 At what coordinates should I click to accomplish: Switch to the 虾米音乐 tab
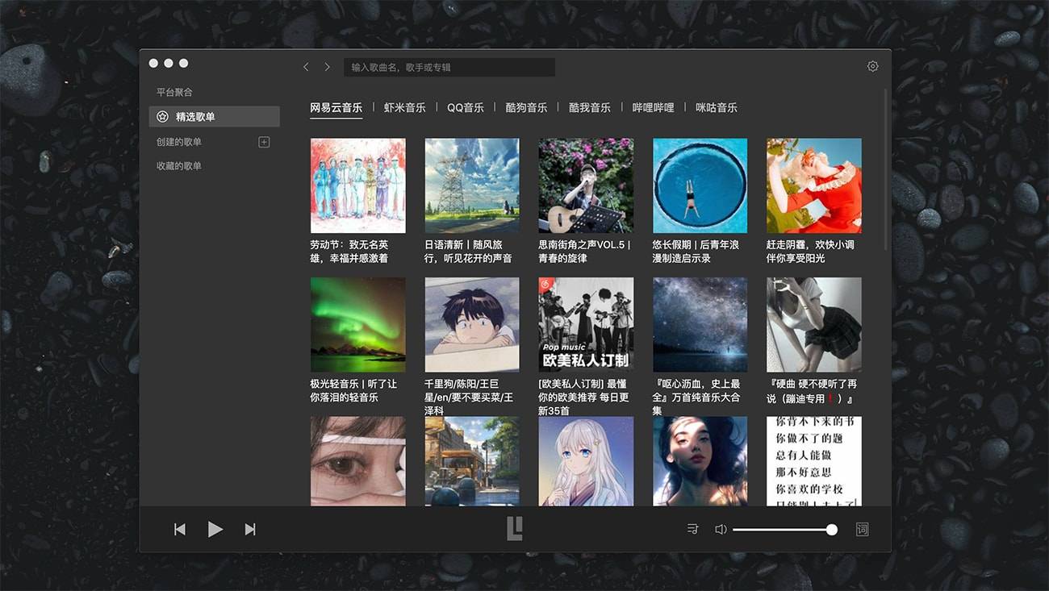(x=404, y=107)
